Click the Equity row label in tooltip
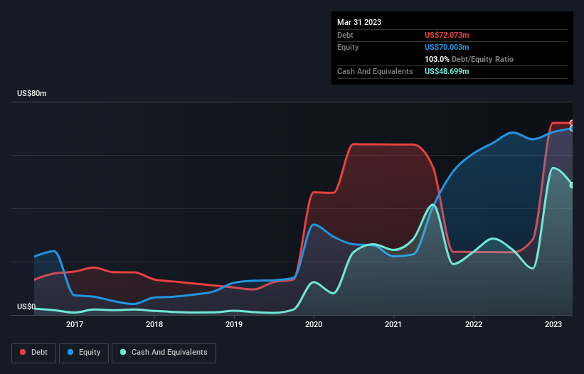The image size is (584, 374). [348, 47]
